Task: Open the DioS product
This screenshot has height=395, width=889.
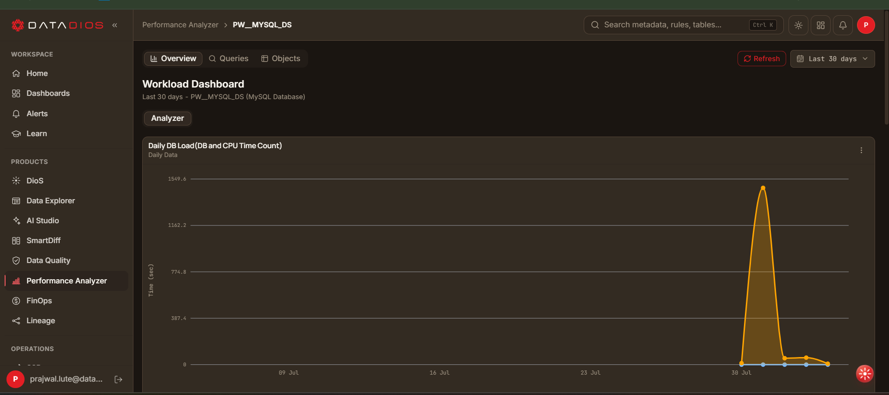Action: pyautogui.click(x=66, y=181)
